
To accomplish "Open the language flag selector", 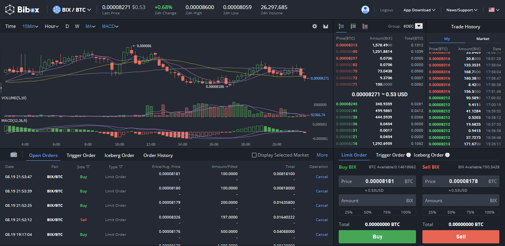I will click(x=493, y=10).
